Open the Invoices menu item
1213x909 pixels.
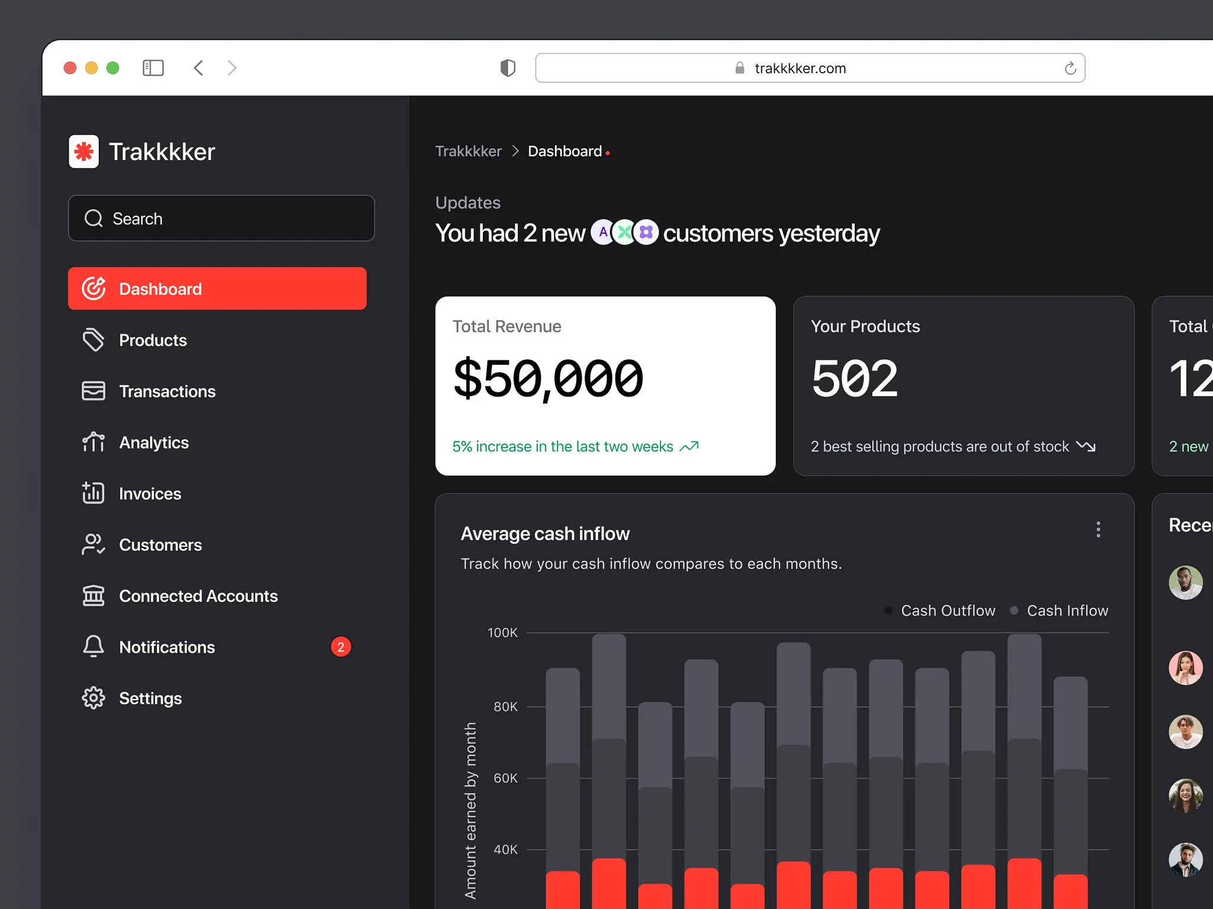coord(217,494)
